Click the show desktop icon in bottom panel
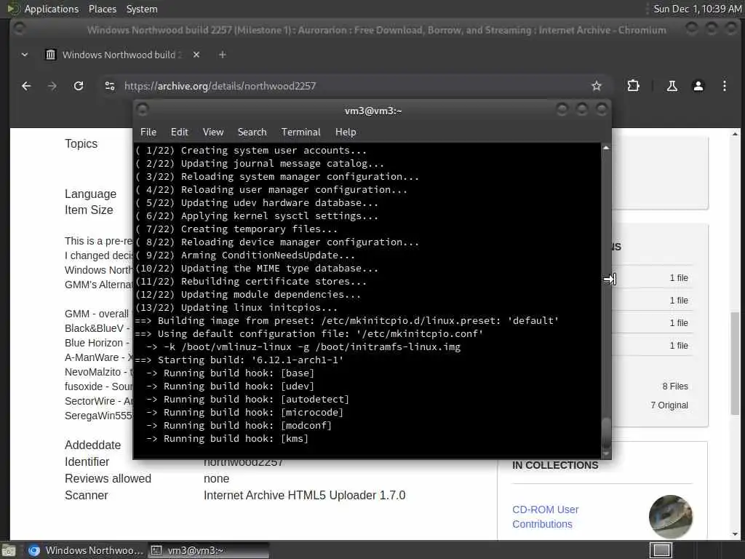Image resolution: width=745 pixels, height=559 pixels. (9, 550)
